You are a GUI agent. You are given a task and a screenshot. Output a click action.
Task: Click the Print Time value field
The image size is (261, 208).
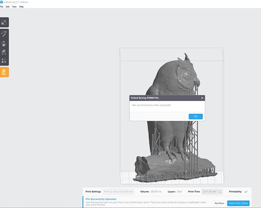click(210, 192)
